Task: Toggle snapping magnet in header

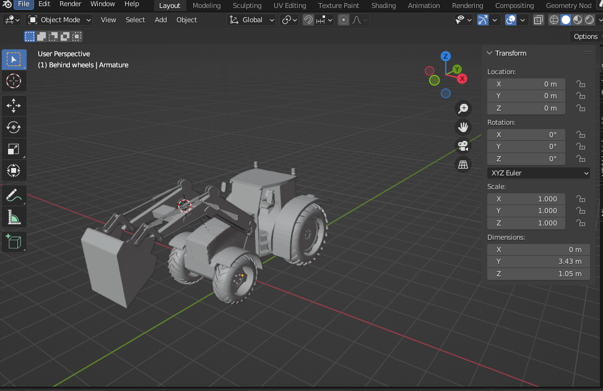Action: pyautogui.click(x=308, y=20)
